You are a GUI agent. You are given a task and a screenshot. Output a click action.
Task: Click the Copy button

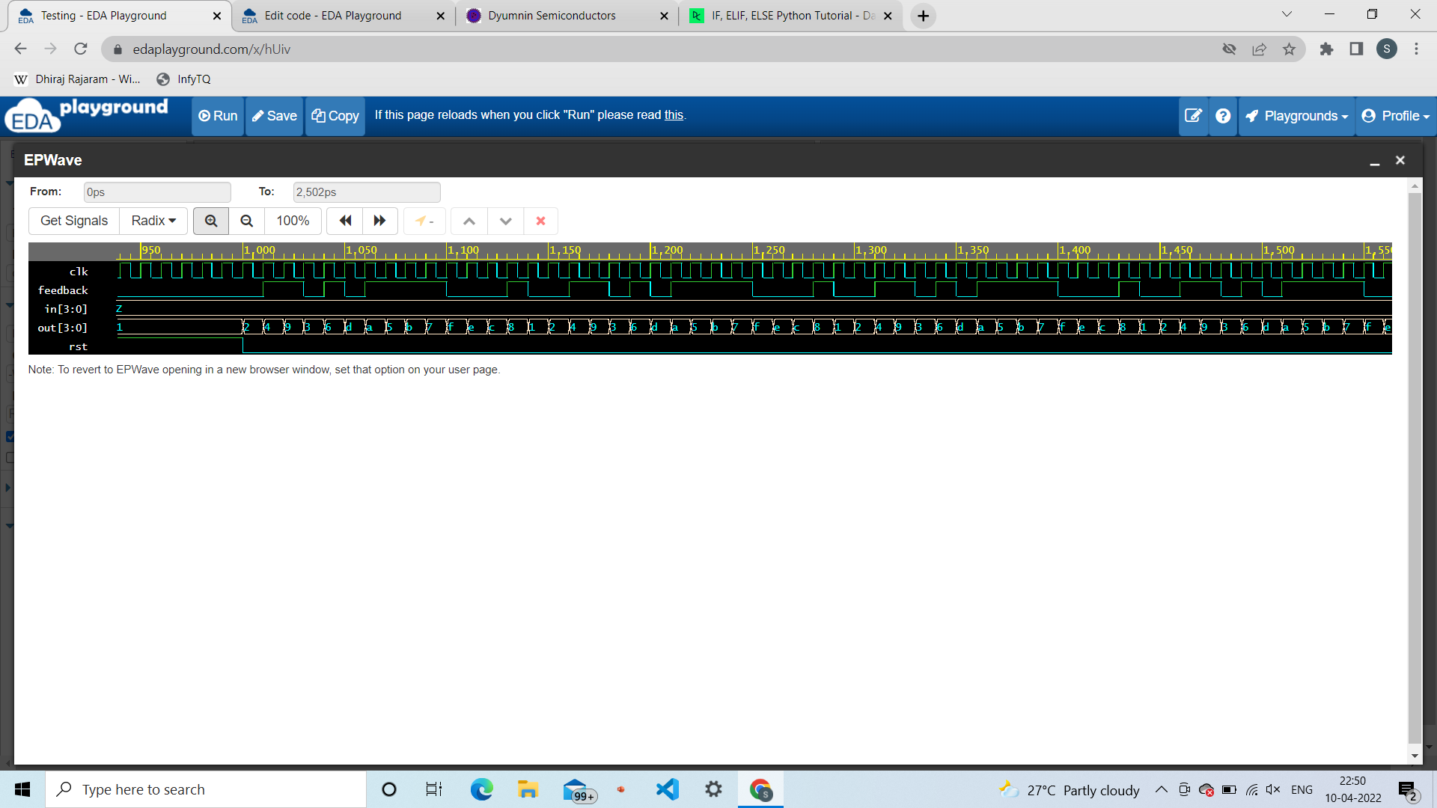335,115
